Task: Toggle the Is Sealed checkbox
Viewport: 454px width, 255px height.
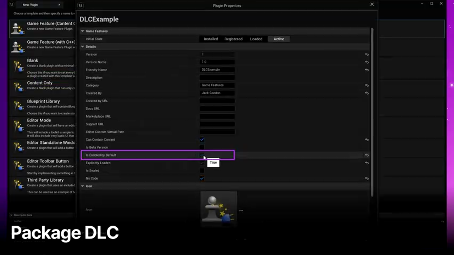Action: [202, 171]
